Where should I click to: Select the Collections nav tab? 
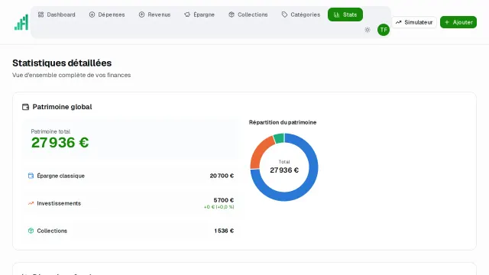tap(248, 15)
